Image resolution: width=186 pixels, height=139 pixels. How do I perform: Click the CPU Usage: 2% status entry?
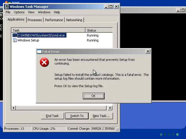pos(49,129)
